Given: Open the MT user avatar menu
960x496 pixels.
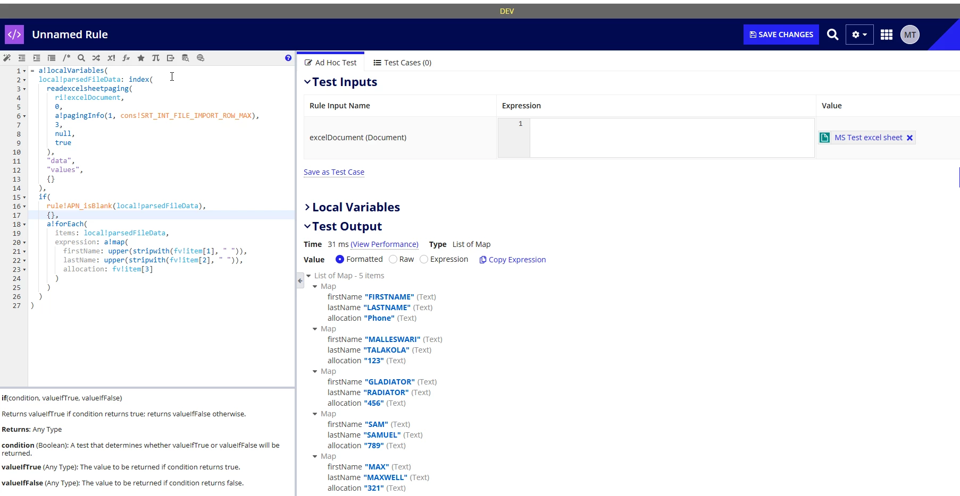Looking at the screenshot, I should click(x=910, y=35).
